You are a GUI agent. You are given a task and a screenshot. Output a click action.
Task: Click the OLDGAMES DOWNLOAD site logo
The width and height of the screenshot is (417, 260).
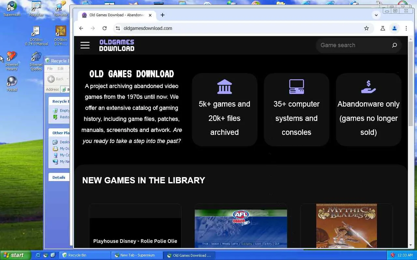(117, 45)
